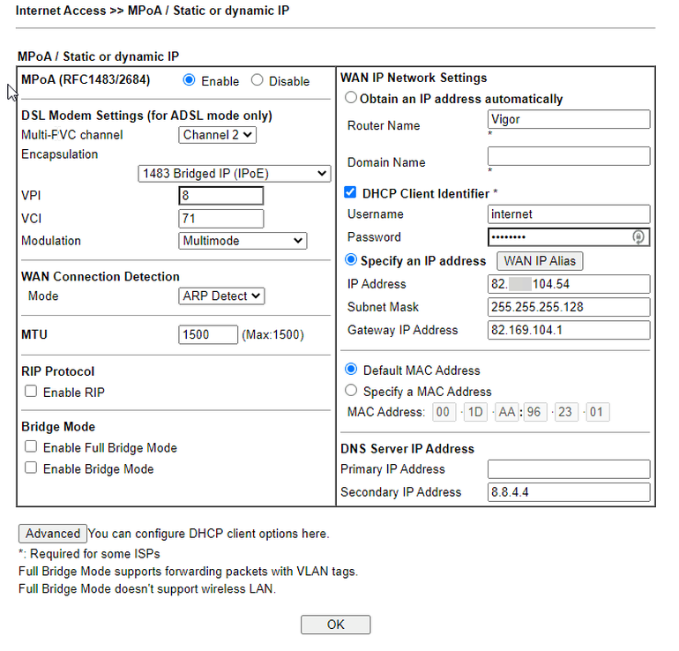The width and height of the screenshot is (679, 651).
Task: Click the 'RIP Protocol' heading
Action: click(x=57, y=371)
